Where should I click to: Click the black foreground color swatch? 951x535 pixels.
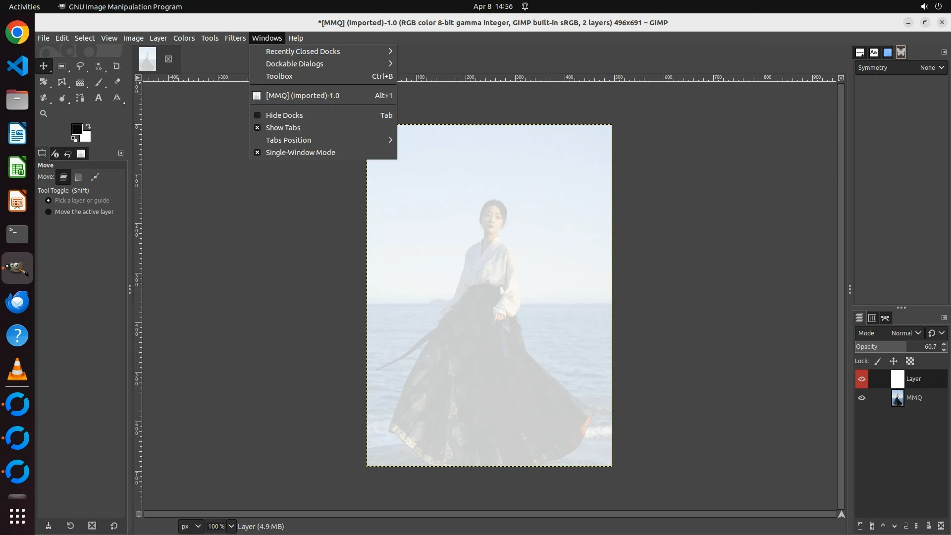(76, 129)
